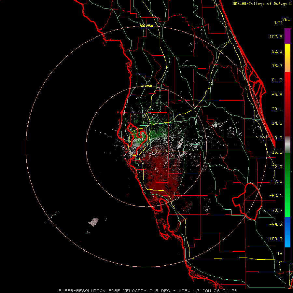
Task: Select the 45.6 scale value
Action: click(x=277, y=94)
